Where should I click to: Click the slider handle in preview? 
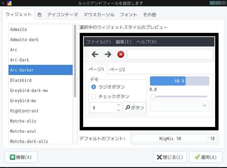click(x=153, y=96)
